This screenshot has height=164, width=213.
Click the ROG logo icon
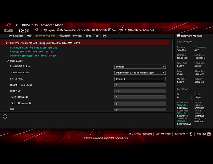8,25
